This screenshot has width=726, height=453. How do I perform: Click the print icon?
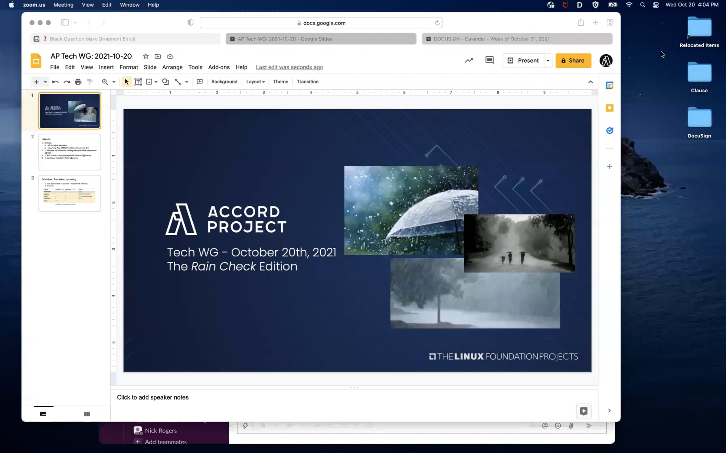tap(78, 82)
